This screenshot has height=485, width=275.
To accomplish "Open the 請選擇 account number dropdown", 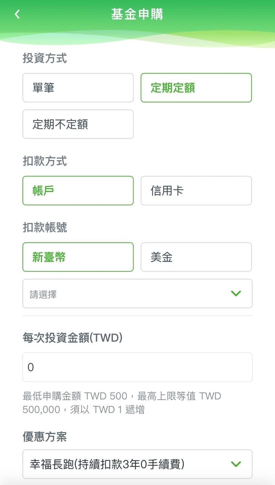I will (x=137, y=293).
